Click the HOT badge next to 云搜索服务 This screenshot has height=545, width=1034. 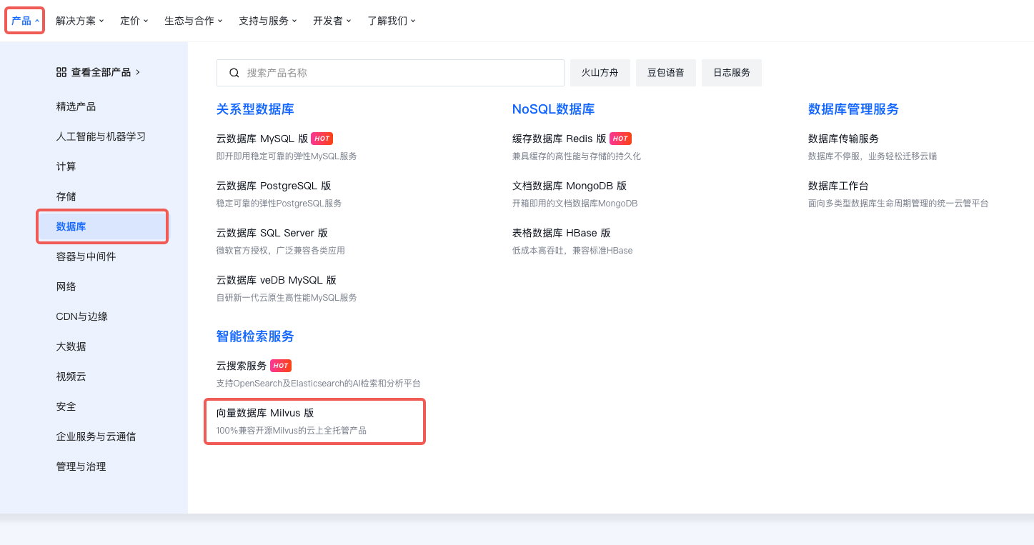pos(281,366)
